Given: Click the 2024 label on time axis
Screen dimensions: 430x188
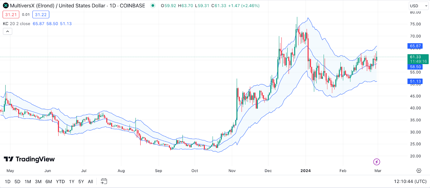Looking at the screenshot, I should (306, 171).
